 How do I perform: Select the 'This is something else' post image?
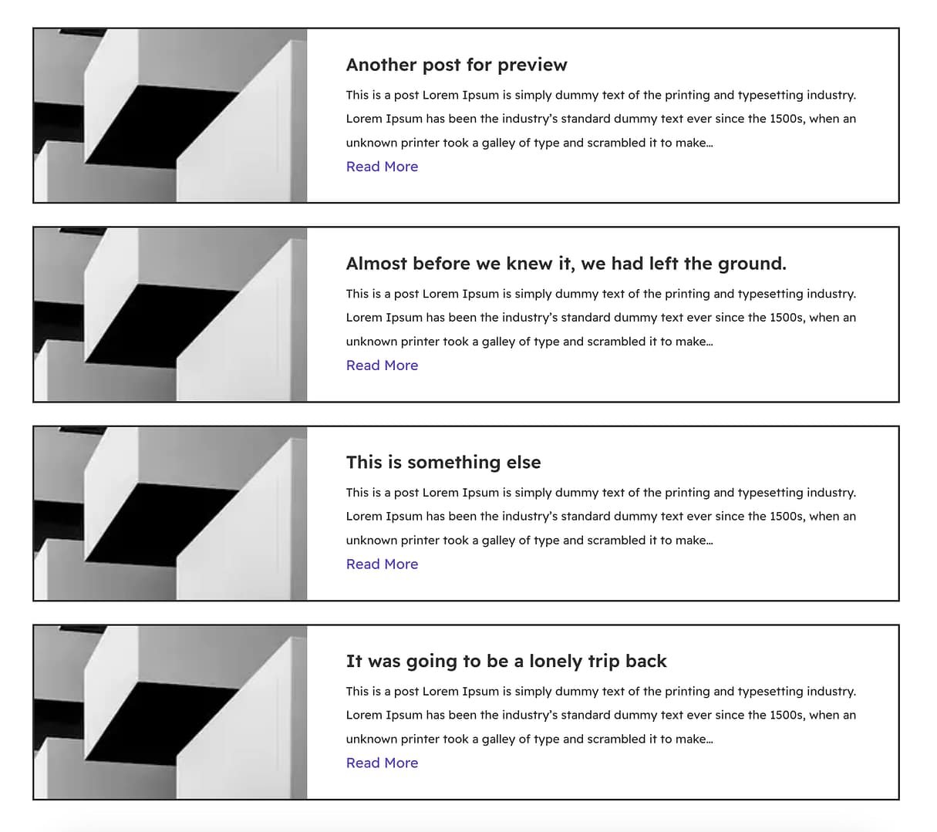(170, 514)
